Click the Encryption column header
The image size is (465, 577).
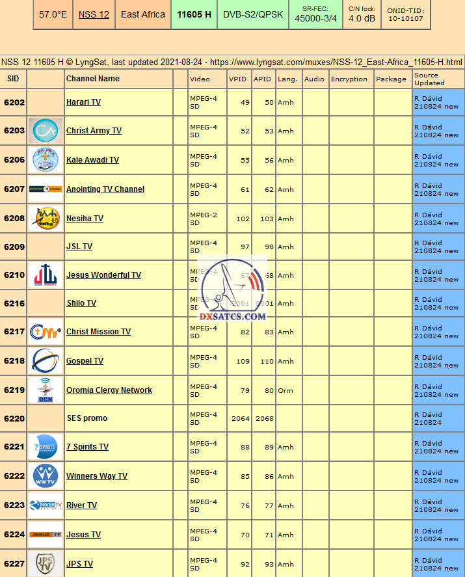click(351, 79)
